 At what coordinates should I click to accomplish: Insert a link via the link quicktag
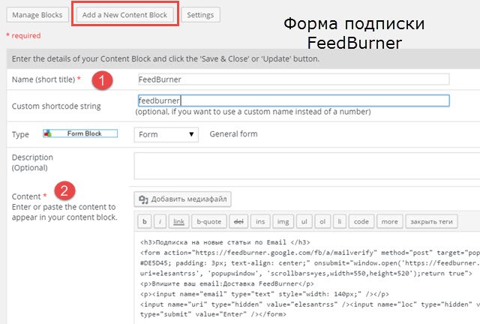click(x=178, y=221)
